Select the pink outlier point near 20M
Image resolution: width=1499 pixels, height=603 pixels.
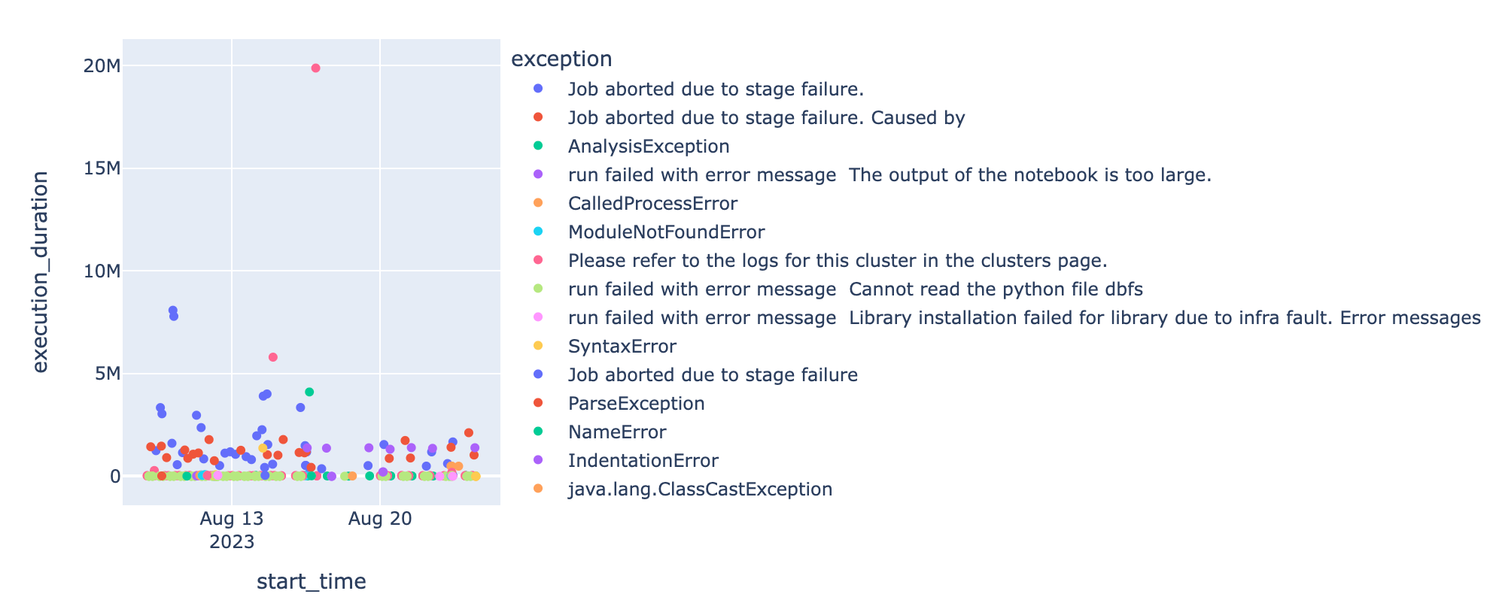point(316,68)
